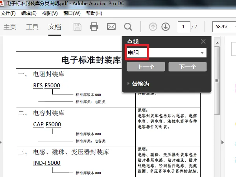Open the 文件(F) menu

8,13
